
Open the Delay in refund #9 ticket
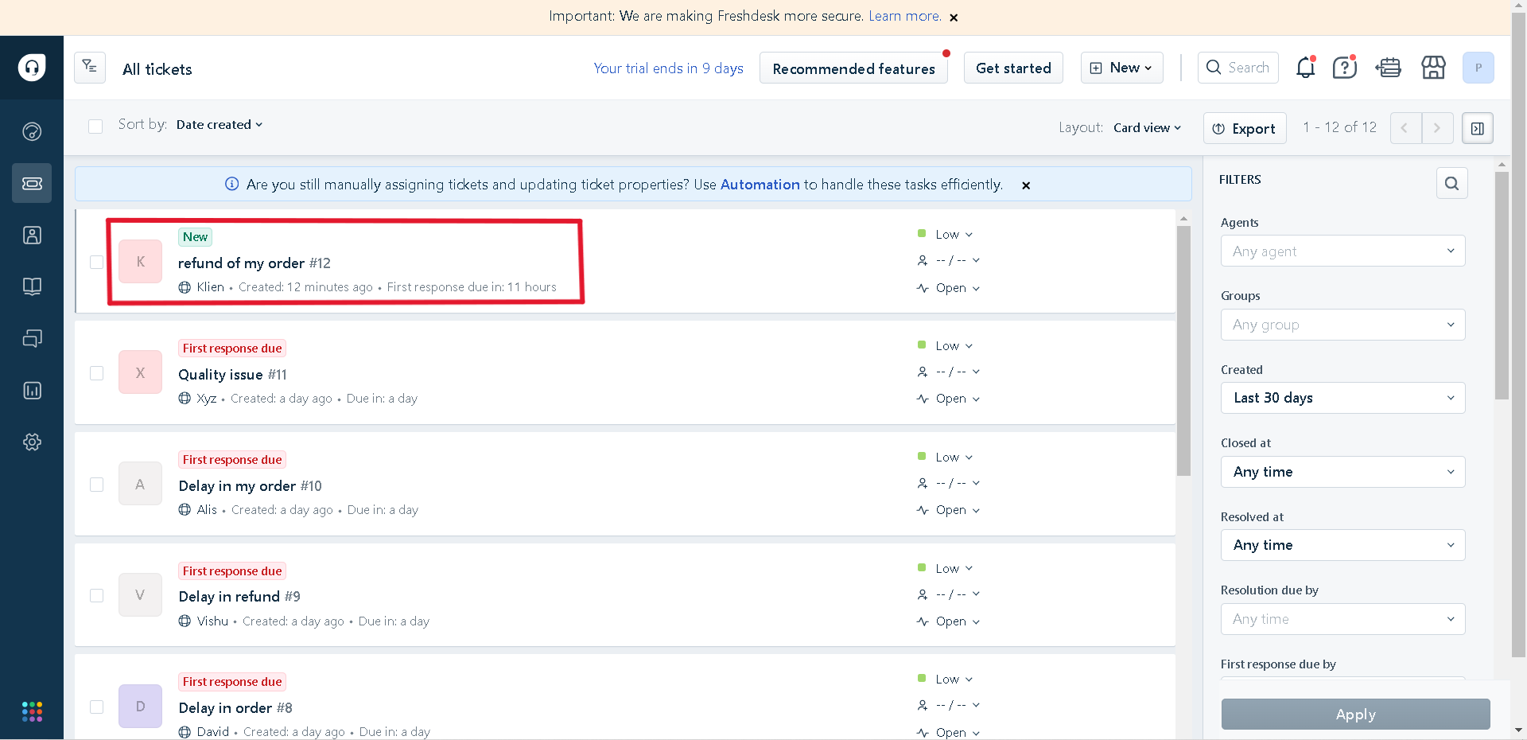pyautogui.click(x=239, y=596)
